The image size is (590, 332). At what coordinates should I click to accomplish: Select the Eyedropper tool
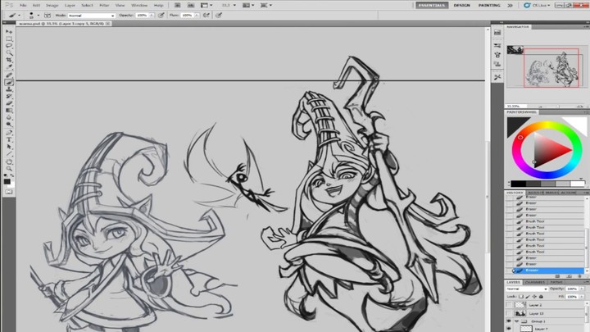[9, 67]
